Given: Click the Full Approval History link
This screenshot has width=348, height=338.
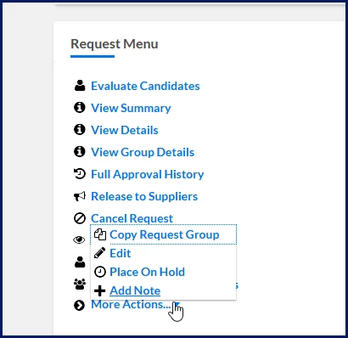Looking at the screenshot, I should click(x=148, y=174).
